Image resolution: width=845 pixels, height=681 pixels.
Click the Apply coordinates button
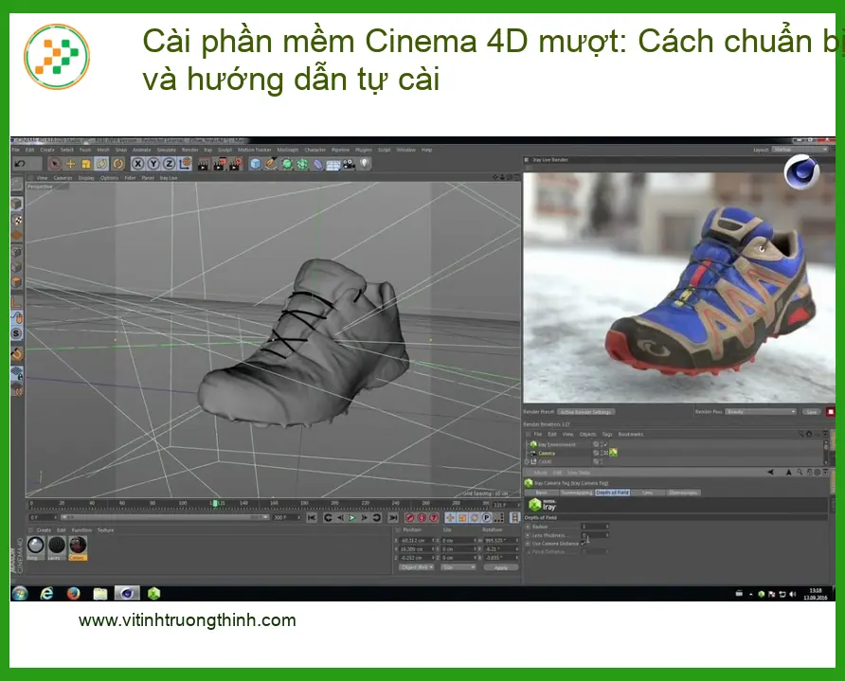[500, 567]
